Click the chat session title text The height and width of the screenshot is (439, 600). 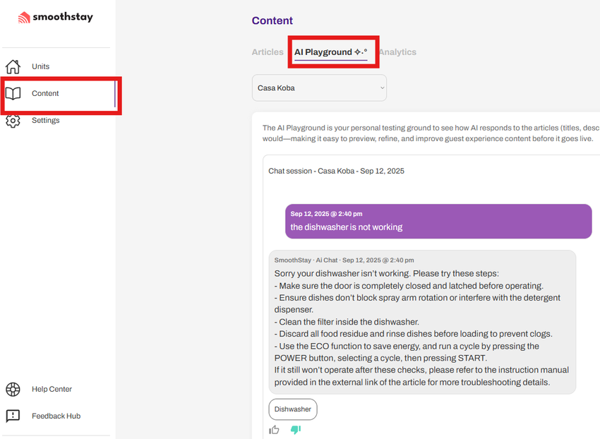[336, 171]
